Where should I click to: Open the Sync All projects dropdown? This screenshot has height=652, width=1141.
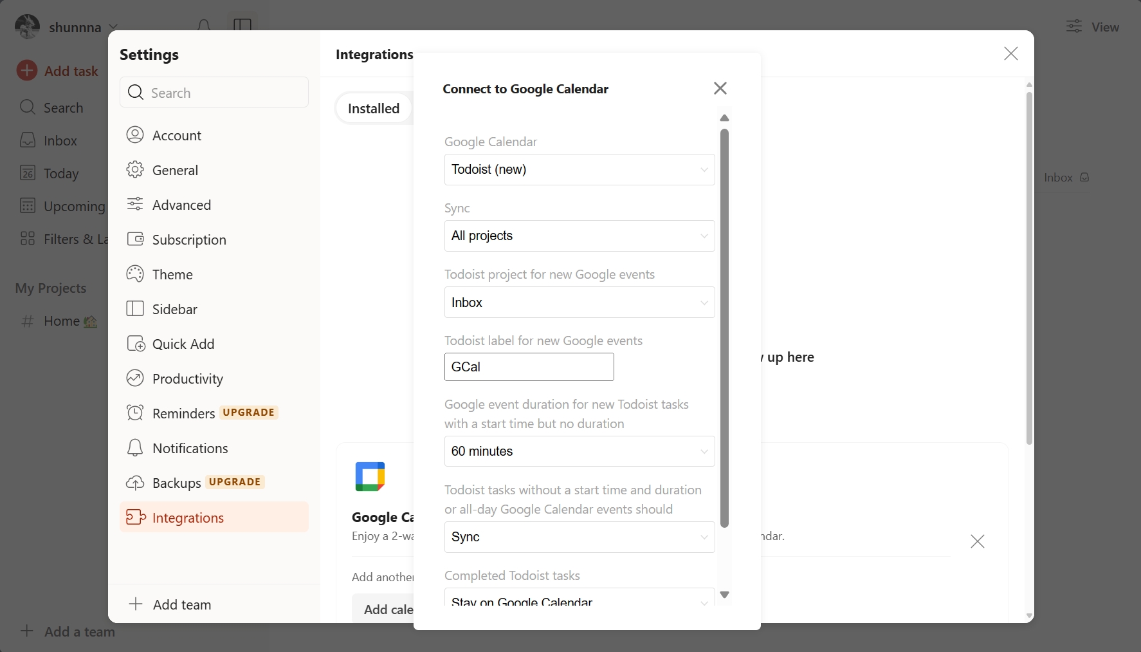580,236
